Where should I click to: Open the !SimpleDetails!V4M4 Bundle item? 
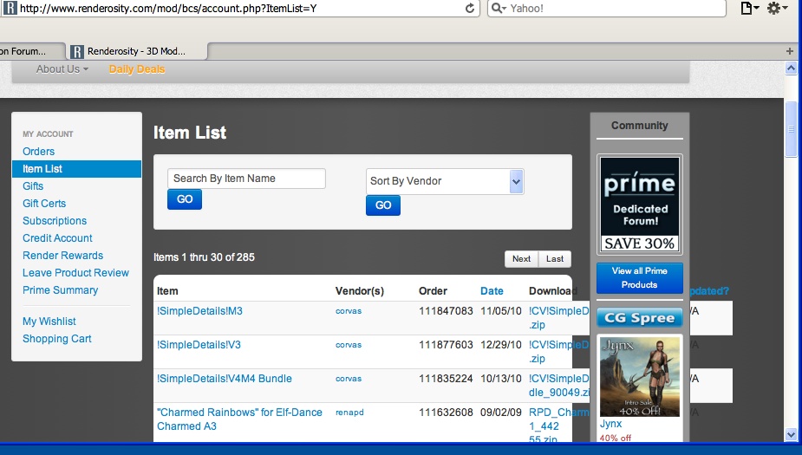(x=224, y=379)
